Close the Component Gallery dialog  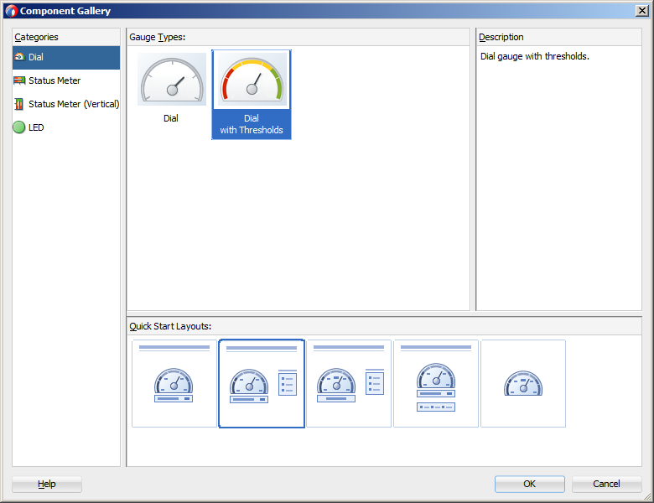tap(641, 10)
